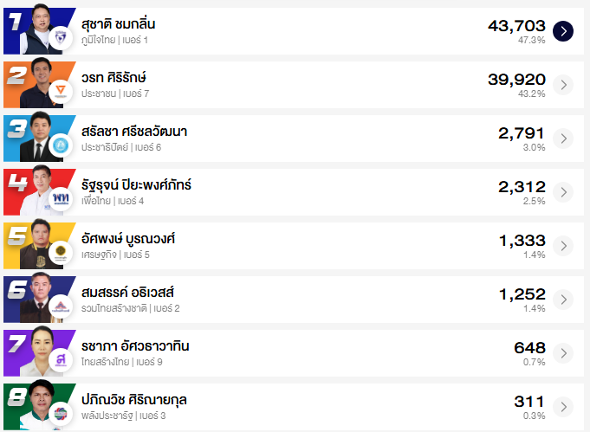Viewport: 590px width, 432px height.
Task: Open the chevron beside 1,333 votes
Action: point(562,246)
